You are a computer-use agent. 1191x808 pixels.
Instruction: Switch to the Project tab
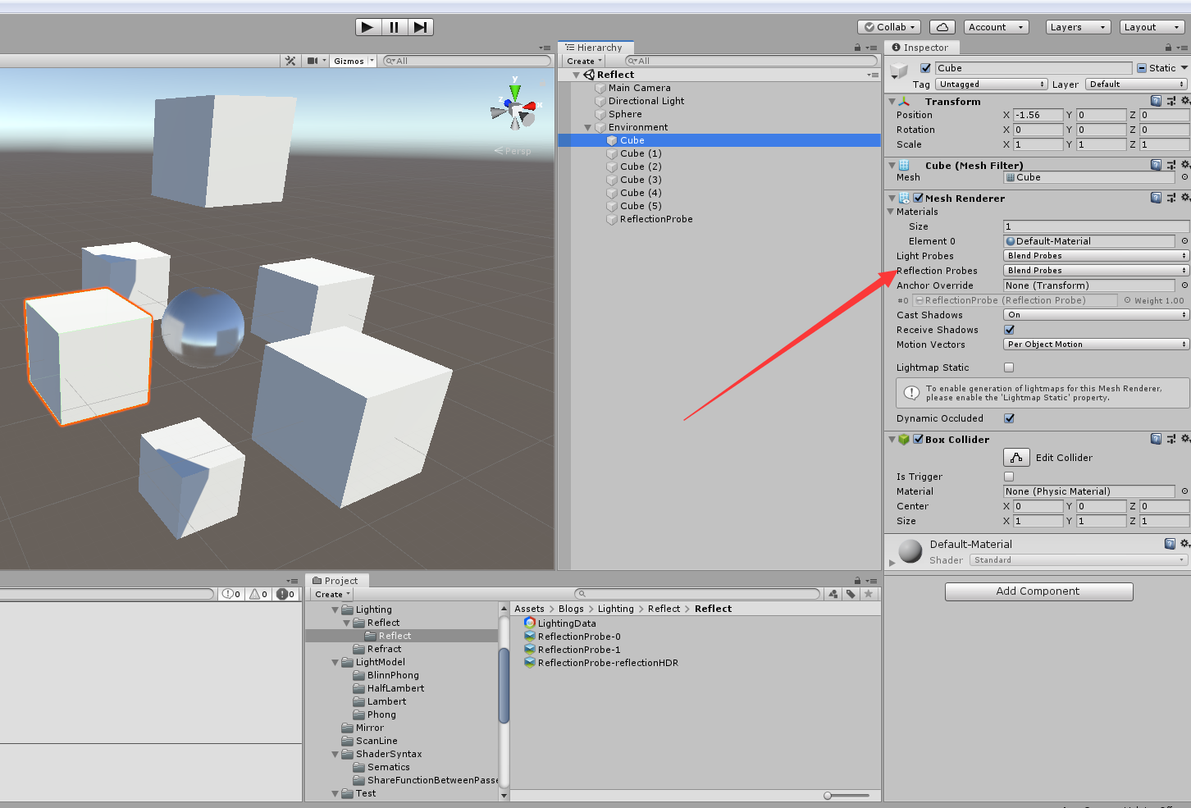pos(336,580)
